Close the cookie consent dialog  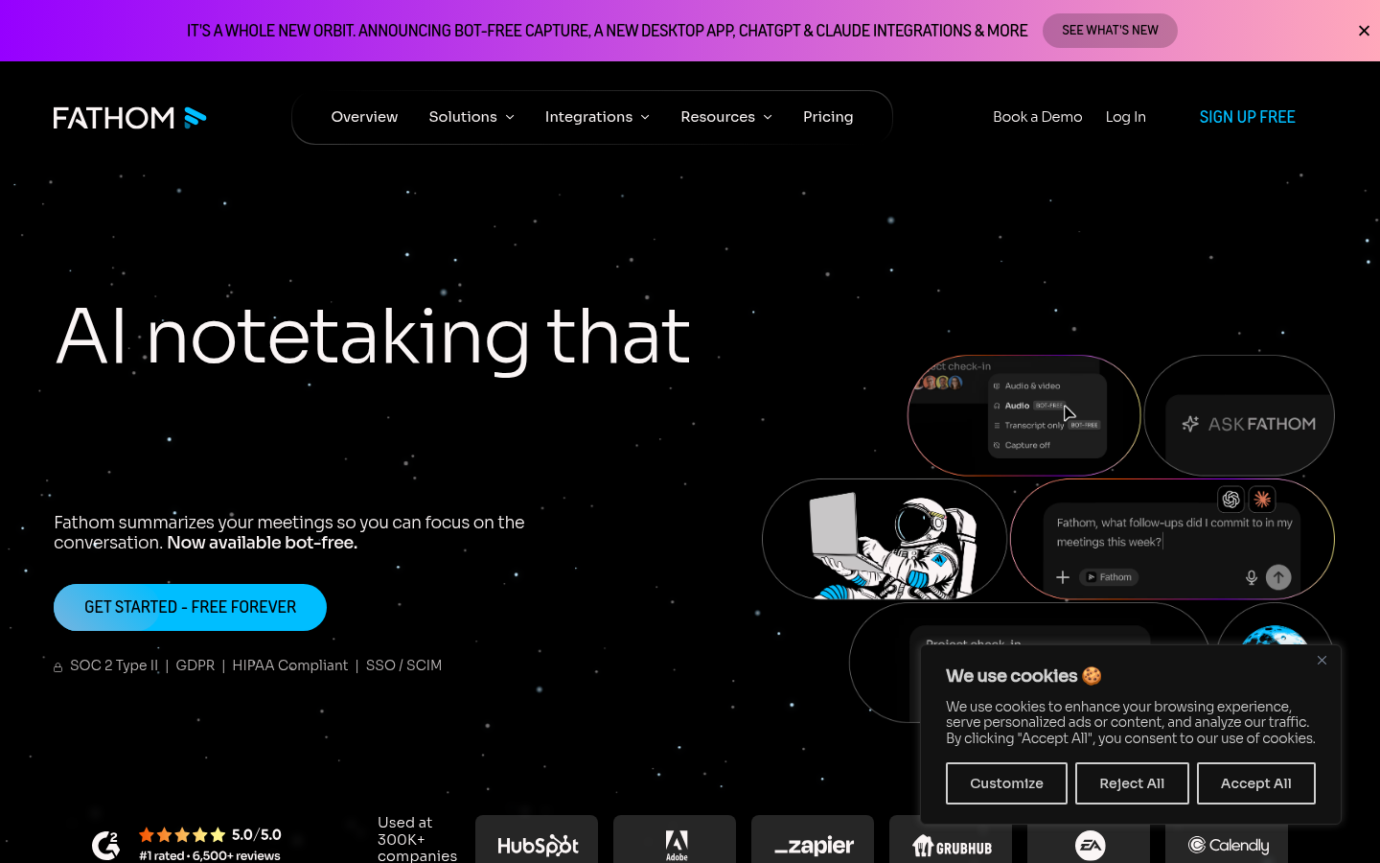pos(1322,661)
